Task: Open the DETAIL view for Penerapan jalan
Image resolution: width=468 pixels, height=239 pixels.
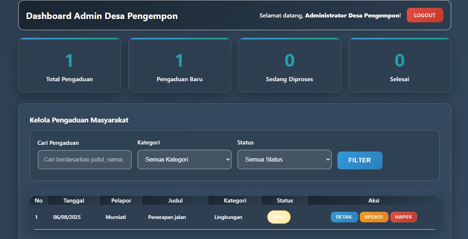Action: pos(344,217)
